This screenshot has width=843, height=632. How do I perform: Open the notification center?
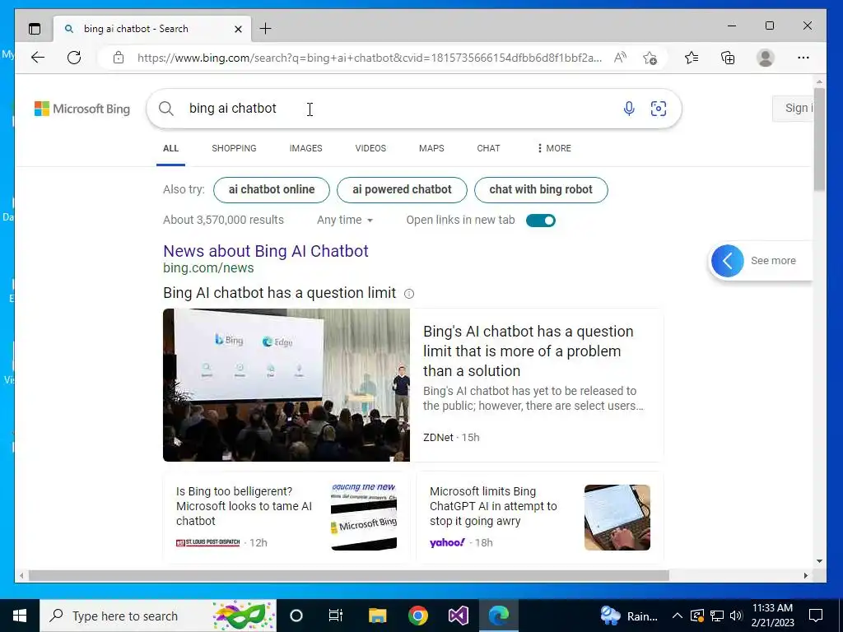(816, 616)
